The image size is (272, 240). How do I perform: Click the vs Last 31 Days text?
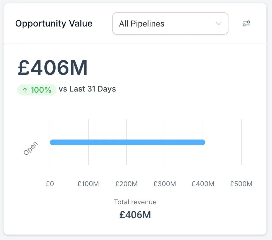(x=87, y=89)
